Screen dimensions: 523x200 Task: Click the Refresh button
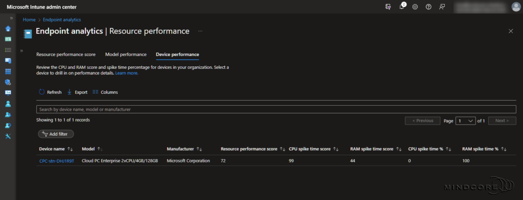click(50, 92)
